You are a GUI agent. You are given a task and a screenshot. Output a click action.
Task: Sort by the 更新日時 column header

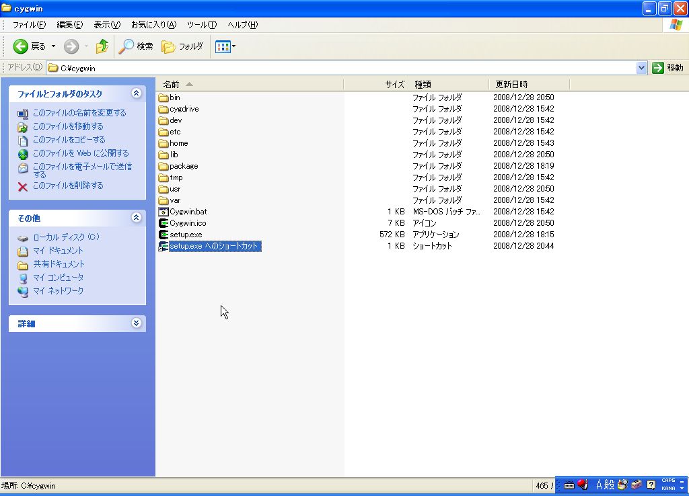(529, 84)
